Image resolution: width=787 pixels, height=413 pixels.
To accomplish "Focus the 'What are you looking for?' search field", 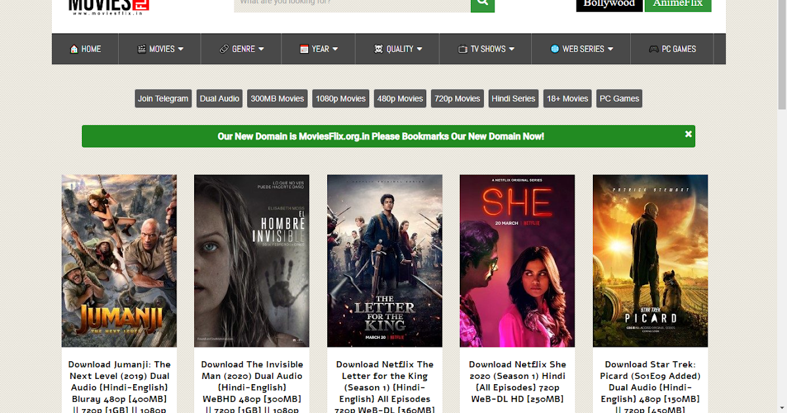I will (x=352, y=5).
